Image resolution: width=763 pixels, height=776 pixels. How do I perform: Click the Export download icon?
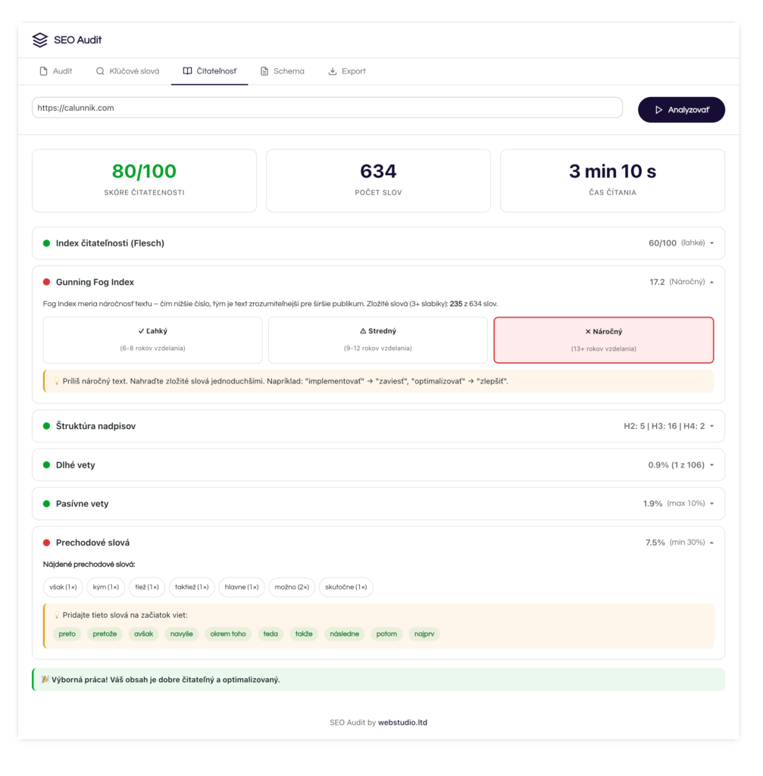click(333, 71)
